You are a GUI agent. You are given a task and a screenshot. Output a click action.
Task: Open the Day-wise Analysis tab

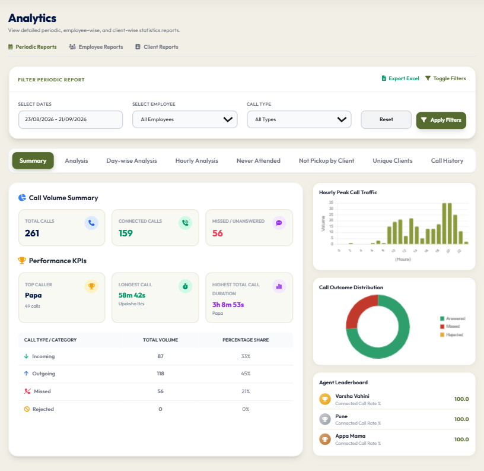pyautogui.click(x=132, y=161)
